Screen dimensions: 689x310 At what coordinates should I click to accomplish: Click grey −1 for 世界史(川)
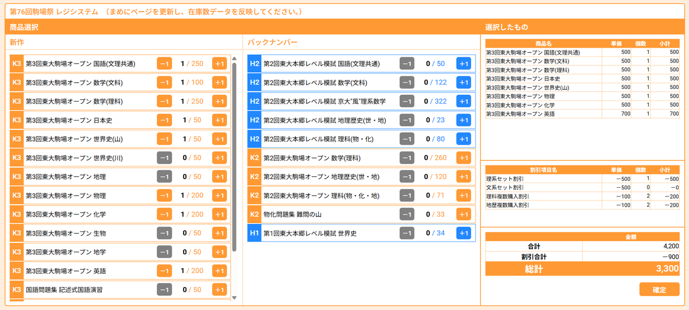coord(164,158)
